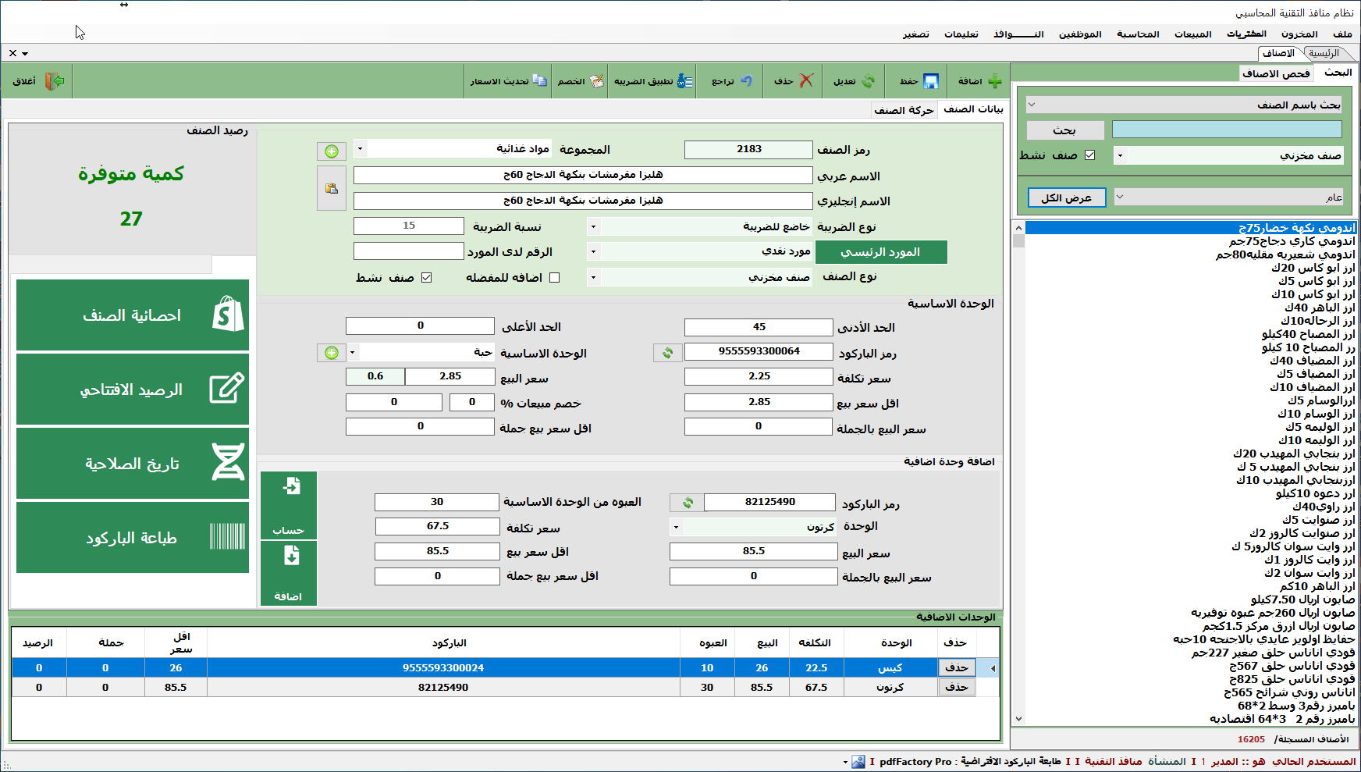Image resolution: width=1361 pixels, height=772 pixels.
Task: Click the Undo (تراجع) arrow icon
Action: coord(746,81)
